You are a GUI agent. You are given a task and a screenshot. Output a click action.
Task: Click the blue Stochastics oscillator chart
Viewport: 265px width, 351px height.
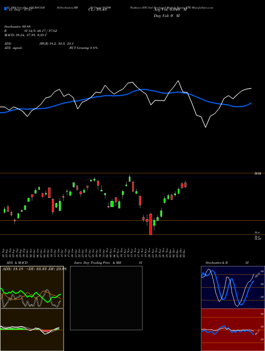pos(233,287)
